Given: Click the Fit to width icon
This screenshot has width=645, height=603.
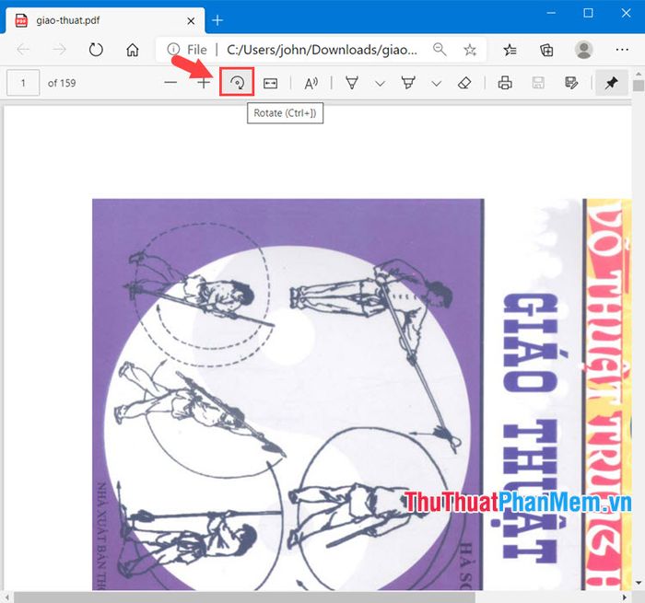Looking at the screenshot, I should [x=270, y=83].
